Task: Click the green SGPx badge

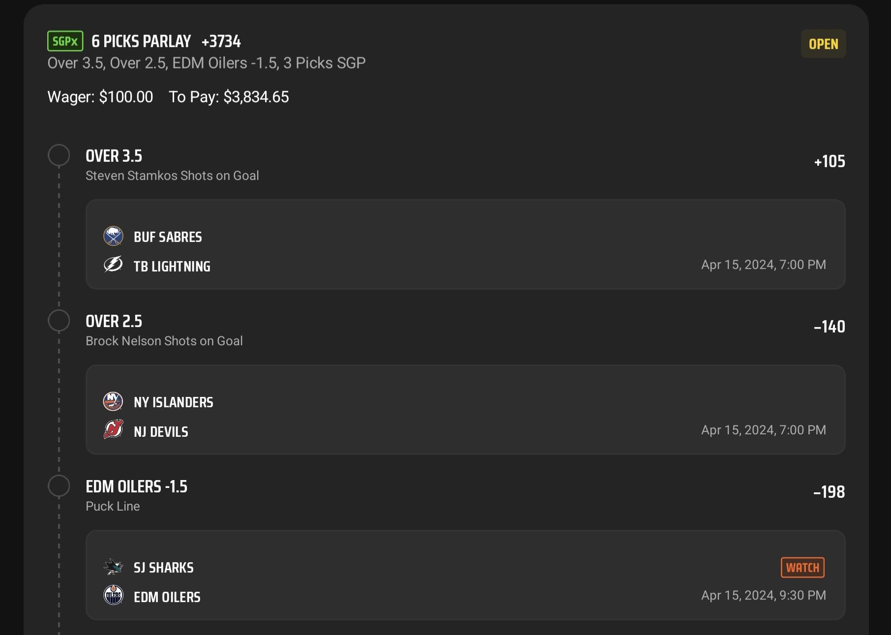Action: tap(65, 41)
